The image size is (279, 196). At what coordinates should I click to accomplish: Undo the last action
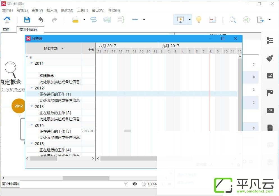(41, 20)
